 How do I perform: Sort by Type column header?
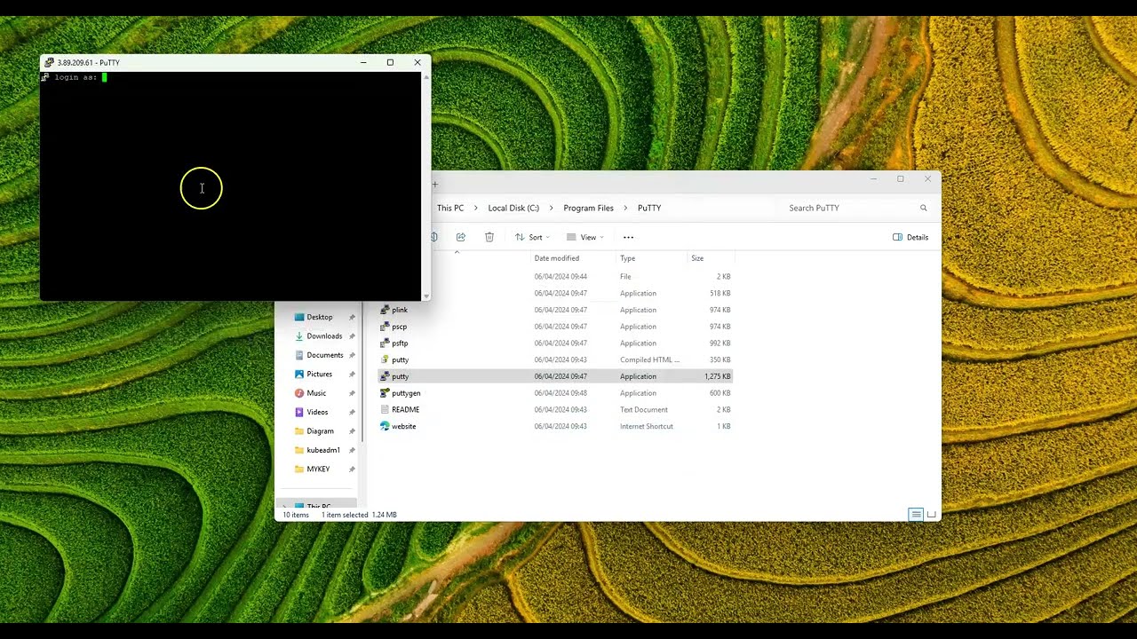point(627,258)
